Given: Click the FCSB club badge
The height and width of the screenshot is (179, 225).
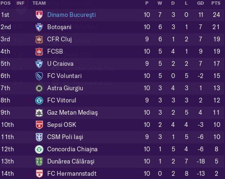Looking at the screenshot, I should [39, 52].
